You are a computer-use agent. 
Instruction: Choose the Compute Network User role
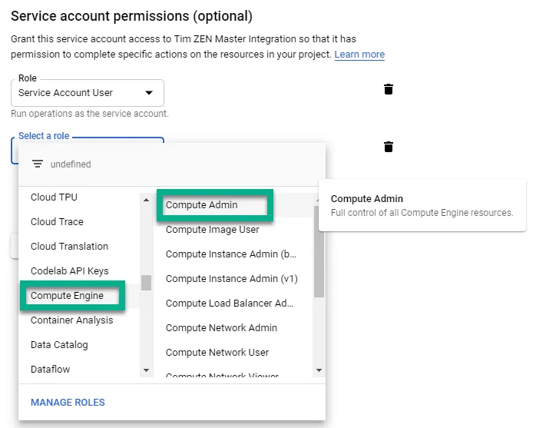coord(233,353)
